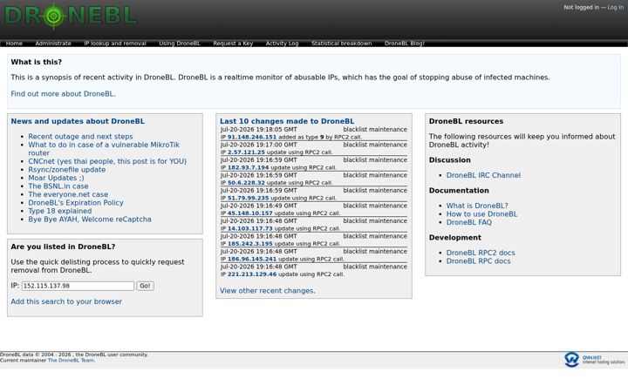Click the 'Jul-20-2026 19:18:05 GMT' timestamp
This screenshot has height=392, width=628.
[x=259, y=130]
